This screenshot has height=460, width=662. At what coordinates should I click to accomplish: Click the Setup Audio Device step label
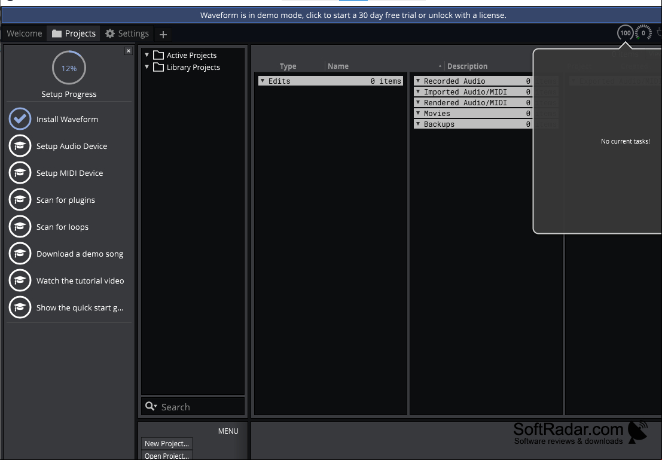[x=72, y=146]
